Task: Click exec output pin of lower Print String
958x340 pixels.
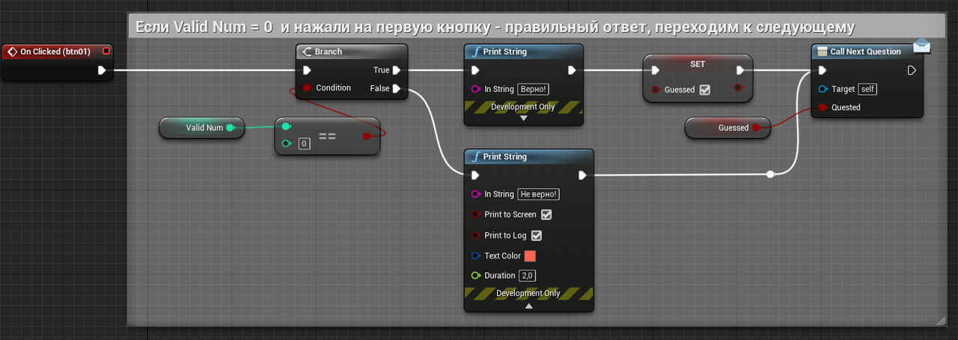Action: point(582,176)
